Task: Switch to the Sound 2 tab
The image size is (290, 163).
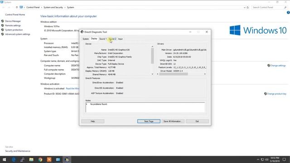Action: [x=112, y=39]
